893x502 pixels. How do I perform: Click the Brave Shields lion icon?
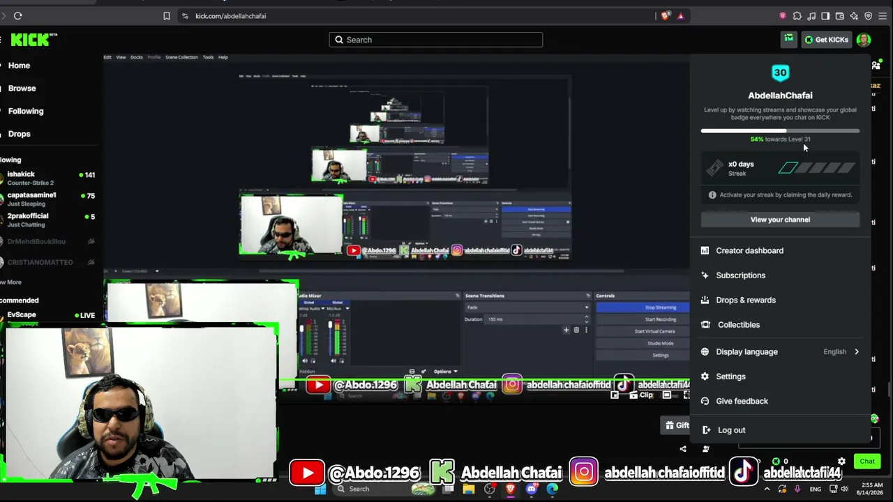click(666, 16)
